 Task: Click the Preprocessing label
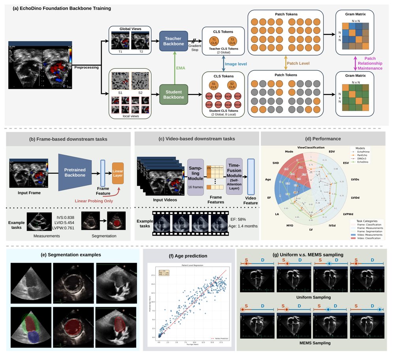tap(87, 67)
